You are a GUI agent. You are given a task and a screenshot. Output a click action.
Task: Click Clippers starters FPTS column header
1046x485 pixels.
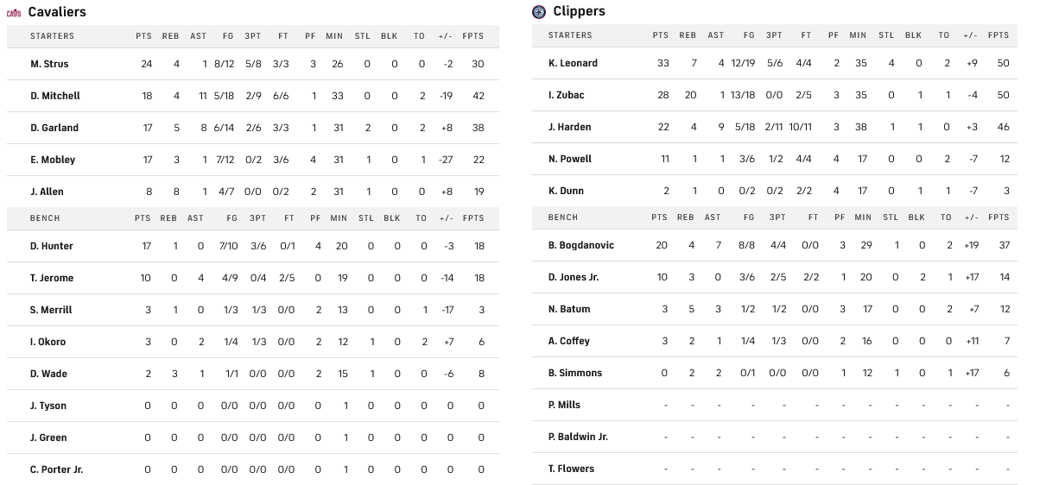click(998, 35)
